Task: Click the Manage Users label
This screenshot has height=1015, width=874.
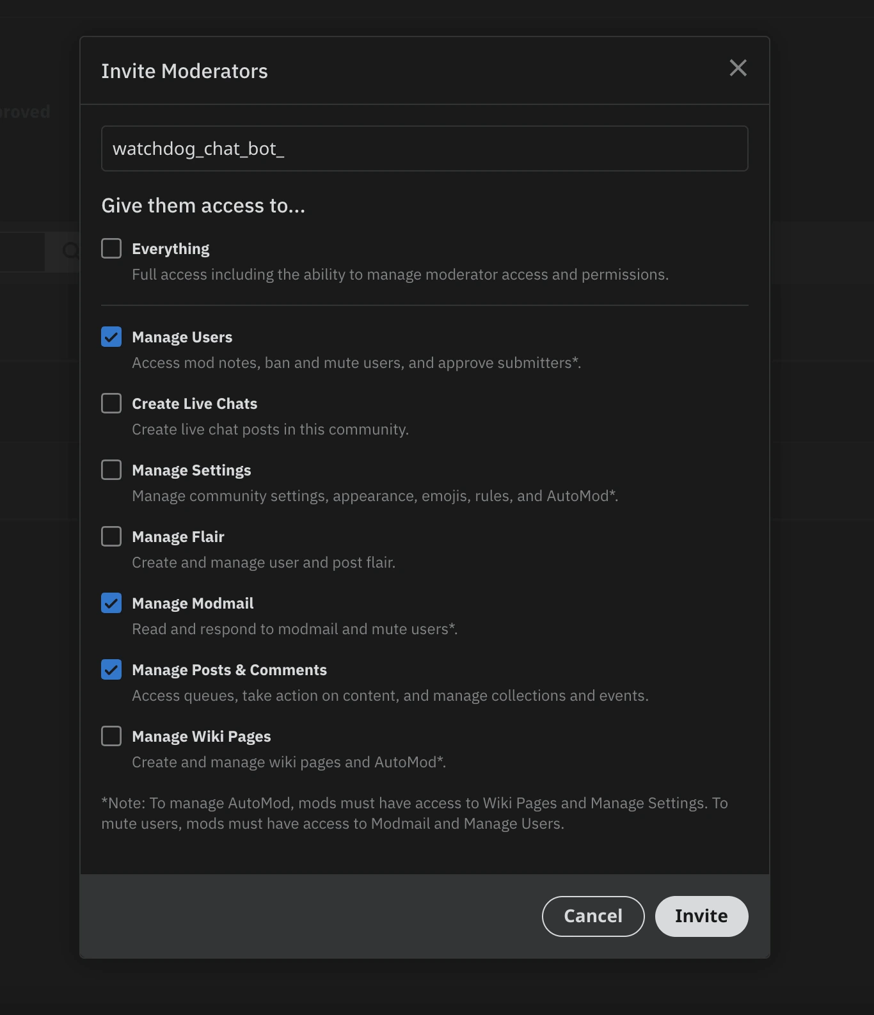Action: 182,337
